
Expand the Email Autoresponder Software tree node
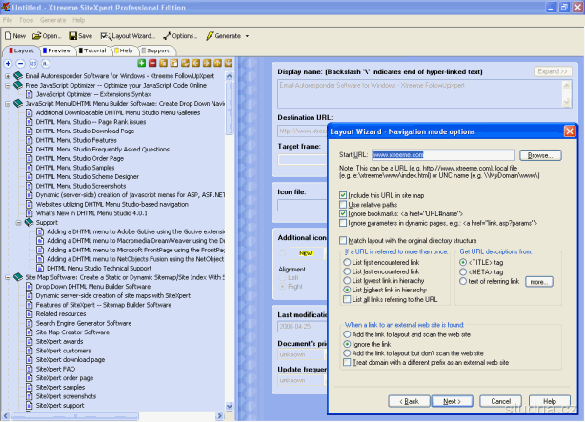tap(8, 75)
